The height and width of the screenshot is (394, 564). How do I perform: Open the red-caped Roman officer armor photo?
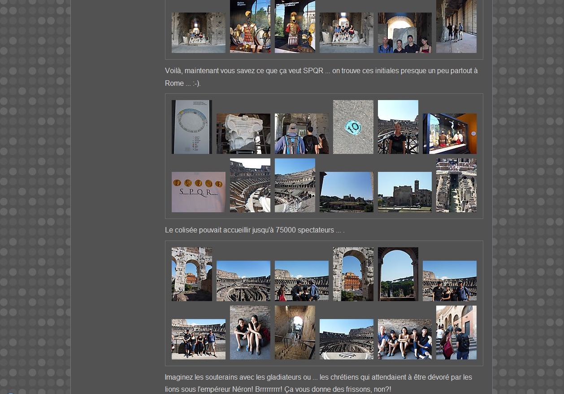295,26
